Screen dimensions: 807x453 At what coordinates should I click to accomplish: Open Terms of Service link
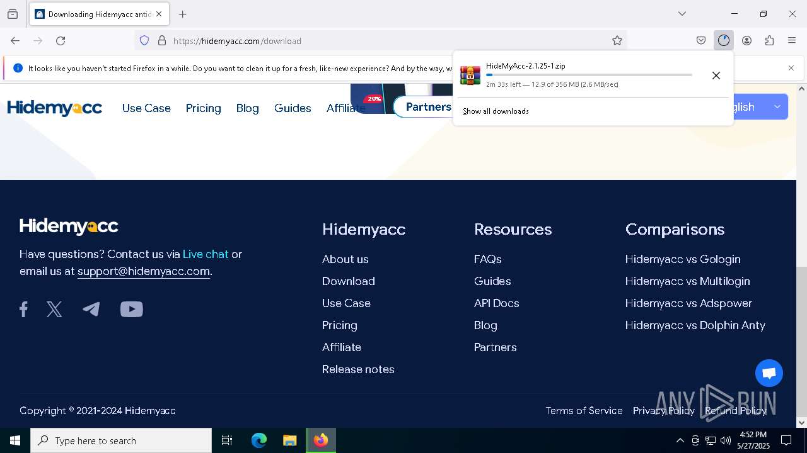click(584, 411)
